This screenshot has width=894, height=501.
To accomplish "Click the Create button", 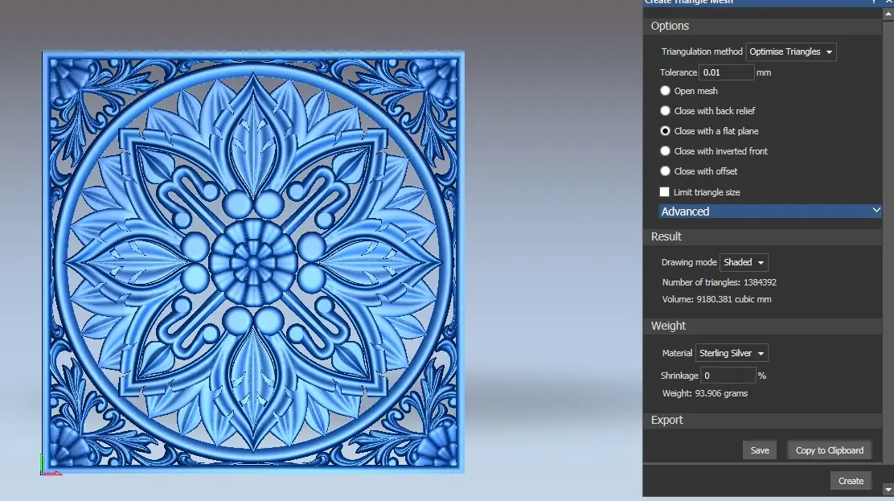I will tap(851, 481).
